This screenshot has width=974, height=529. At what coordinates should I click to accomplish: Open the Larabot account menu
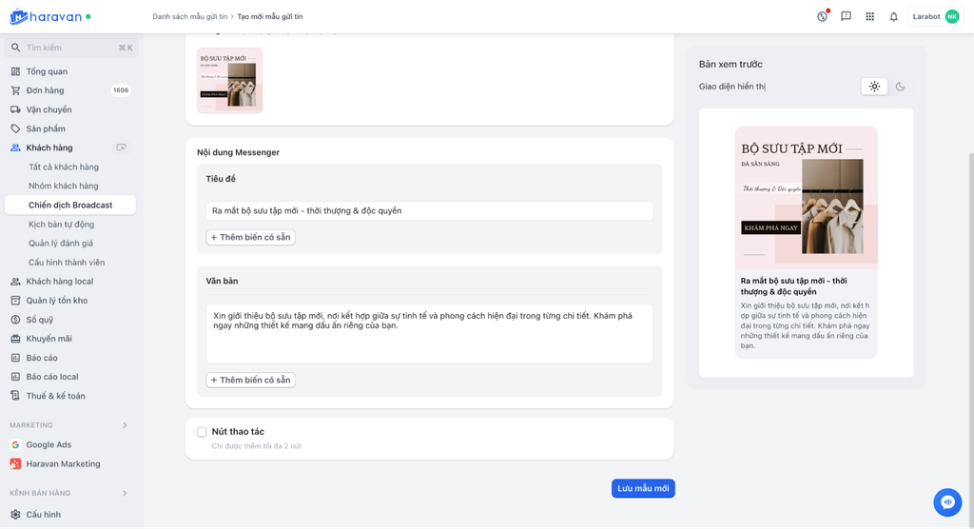pos(936,16)
